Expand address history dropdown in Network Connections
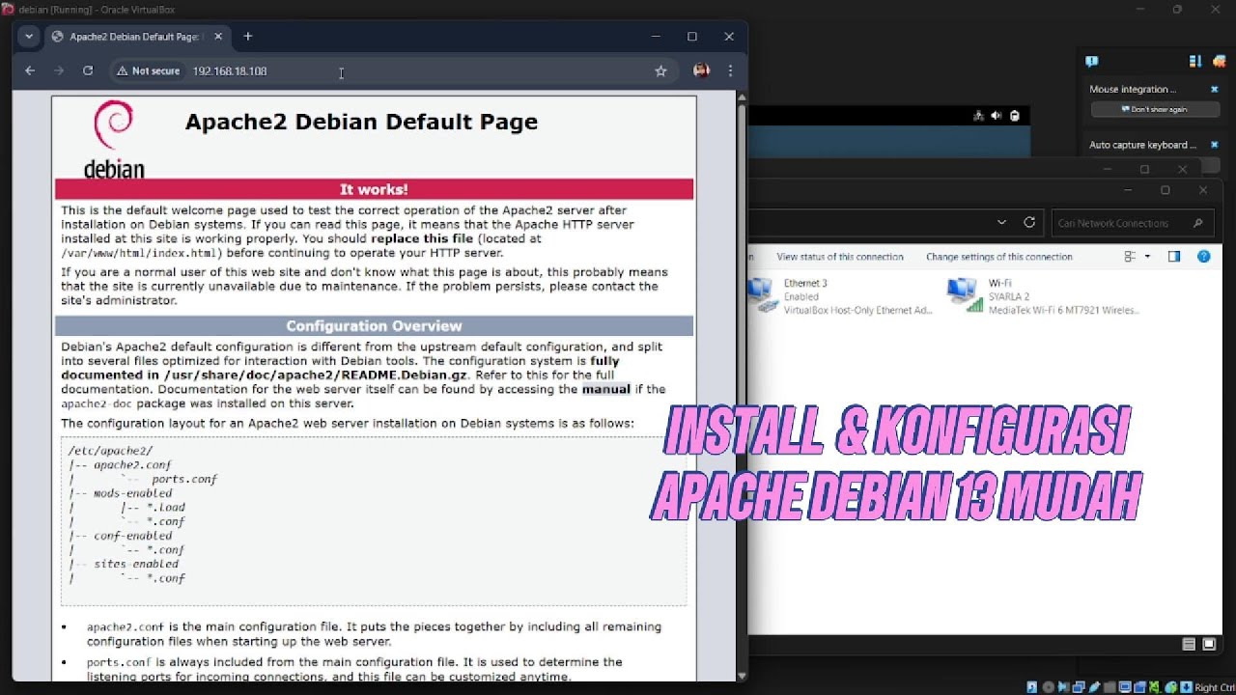 coord(1002,223)
